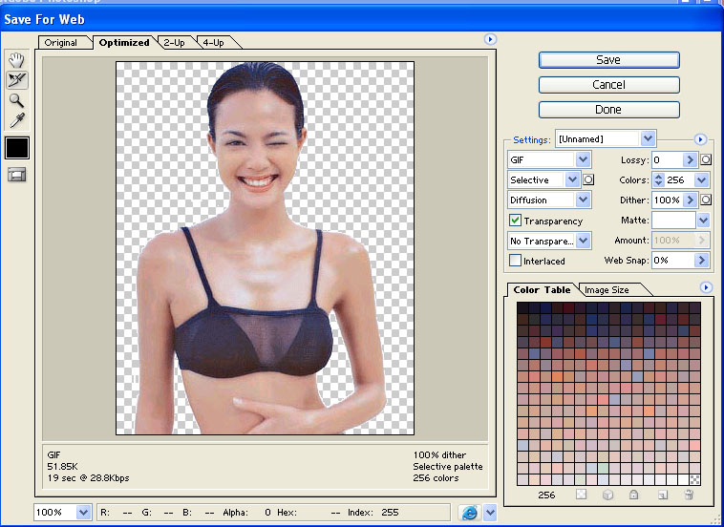Select the Hand tool
724x527 pixels.
pos(16,60)
